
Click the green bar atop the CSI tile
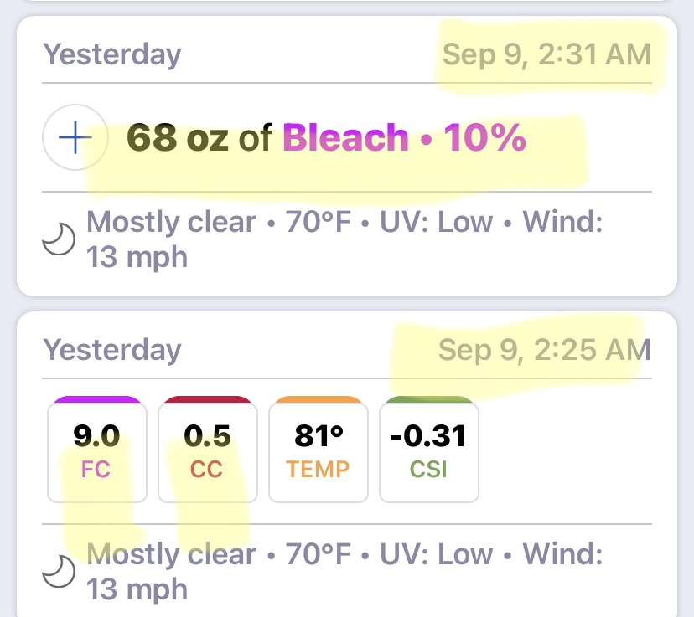(x=429, y=399)
